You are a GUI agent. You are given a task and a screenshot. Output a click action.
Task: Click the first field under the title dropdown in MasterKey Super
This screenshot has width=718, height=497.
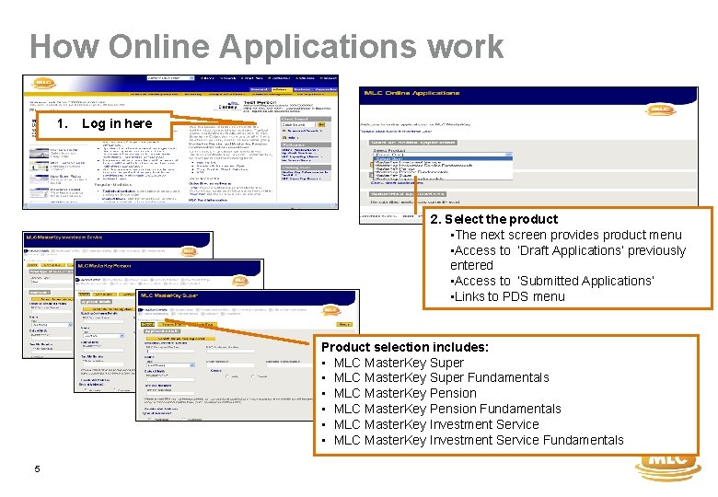170,379
